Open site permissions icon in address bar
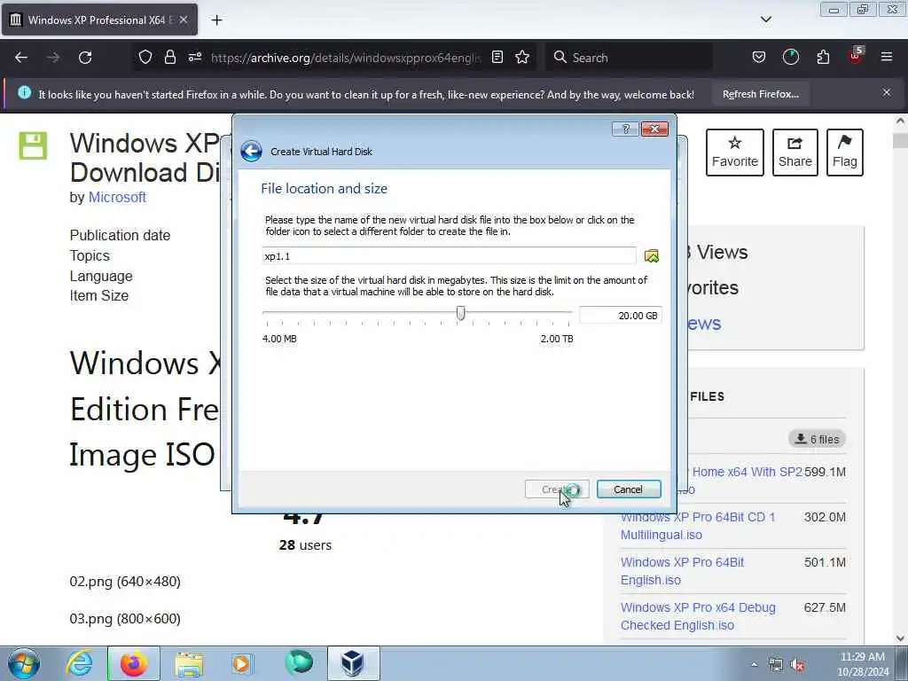Image resolution: width=908 pixels, height=681 pixels. pos(194,57)
